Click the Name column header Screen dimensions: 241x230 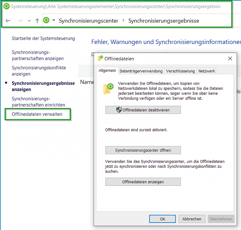tap(87, 82)
